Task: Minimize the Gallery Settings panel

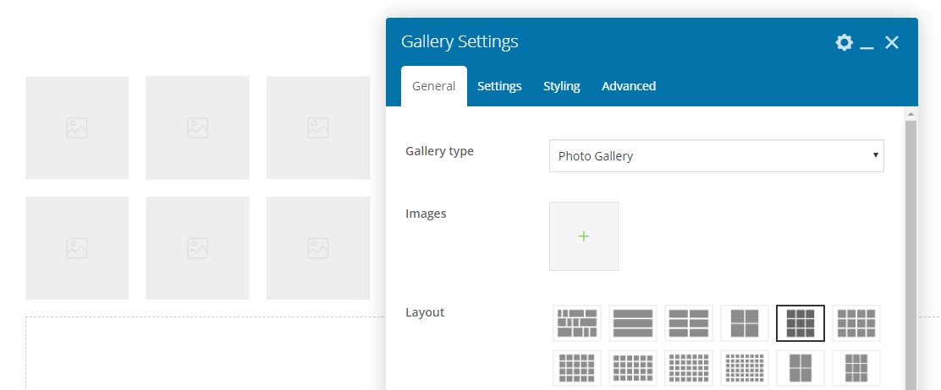Action: tap(867, 44)
